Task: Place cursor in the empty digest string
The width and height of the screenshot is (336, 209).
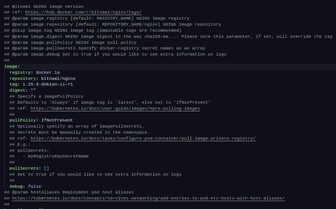Action: point(33,90)
